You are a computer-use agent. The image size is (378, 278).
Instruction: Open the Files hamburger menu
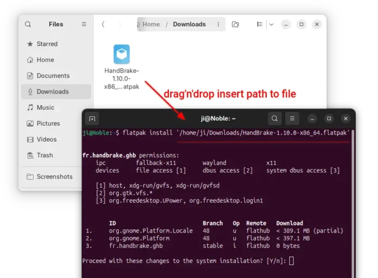84,24
